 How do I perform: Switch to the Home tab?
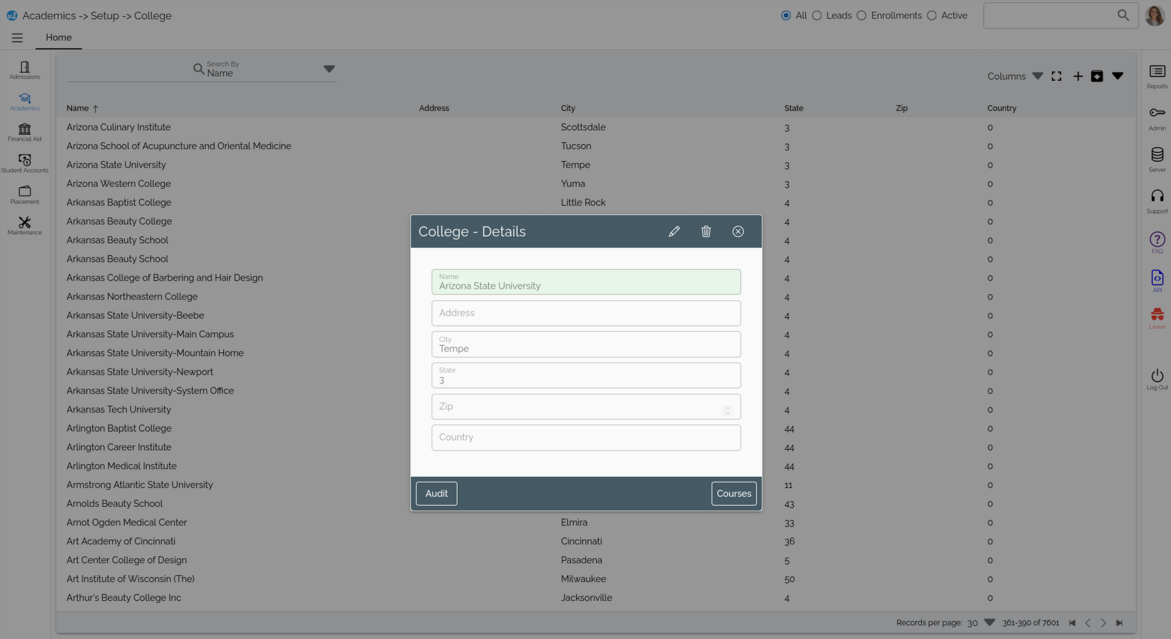58,37
